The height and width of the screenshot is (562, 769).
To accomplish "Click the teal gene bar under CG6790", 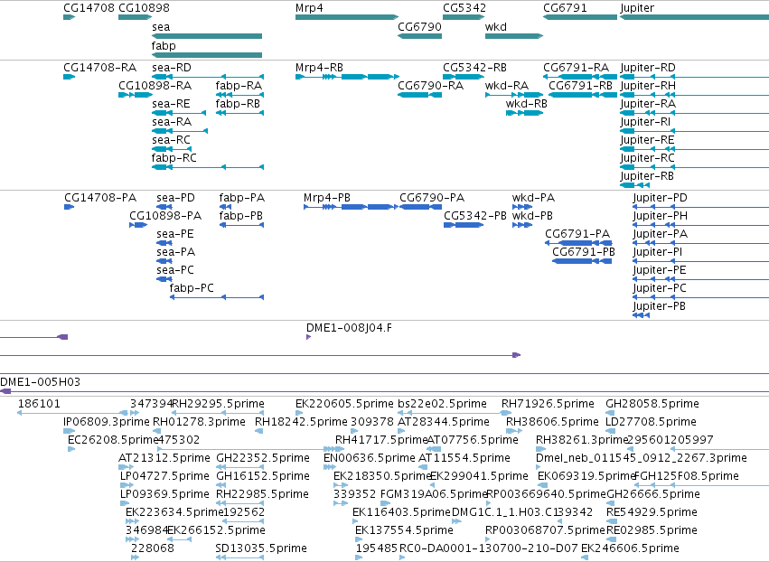I will click(420, 36).
